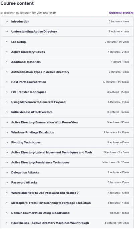
Task: Expand the Pivoting Techniques chevron
Action: click(7, 143)
